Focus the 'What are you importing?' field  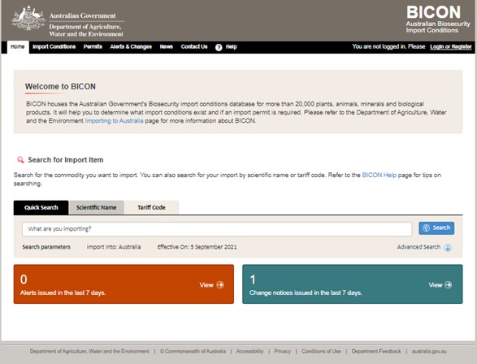coord(217,229)
